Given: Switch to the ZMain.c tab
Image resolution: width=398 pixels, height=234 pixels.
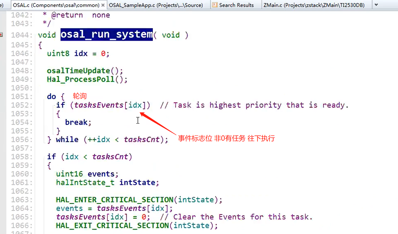Looking at the screenshot, I should [x=314, y=5].
